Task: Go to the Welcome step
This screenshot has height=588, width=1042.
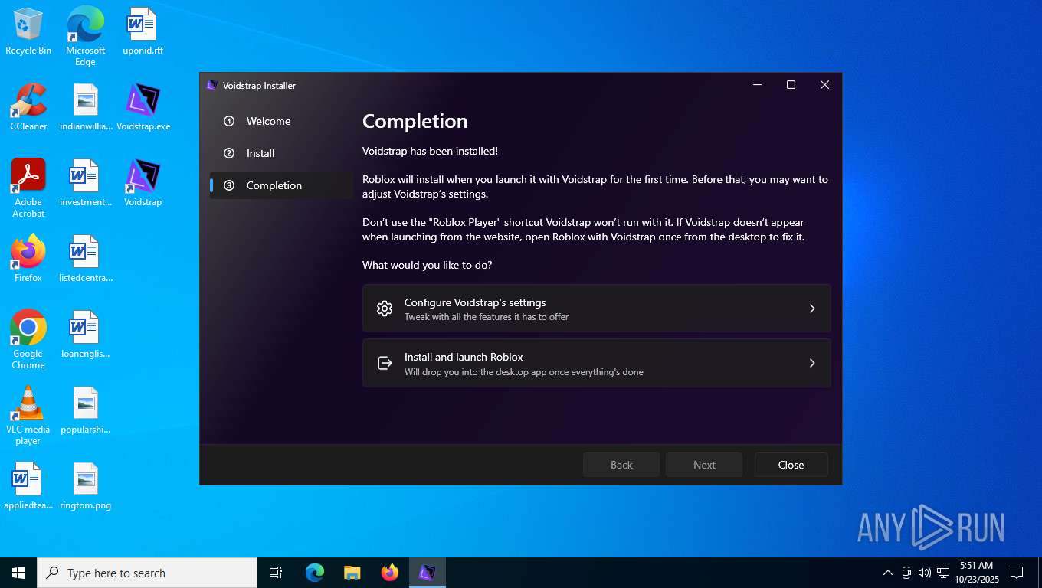Action: [281, 121]
